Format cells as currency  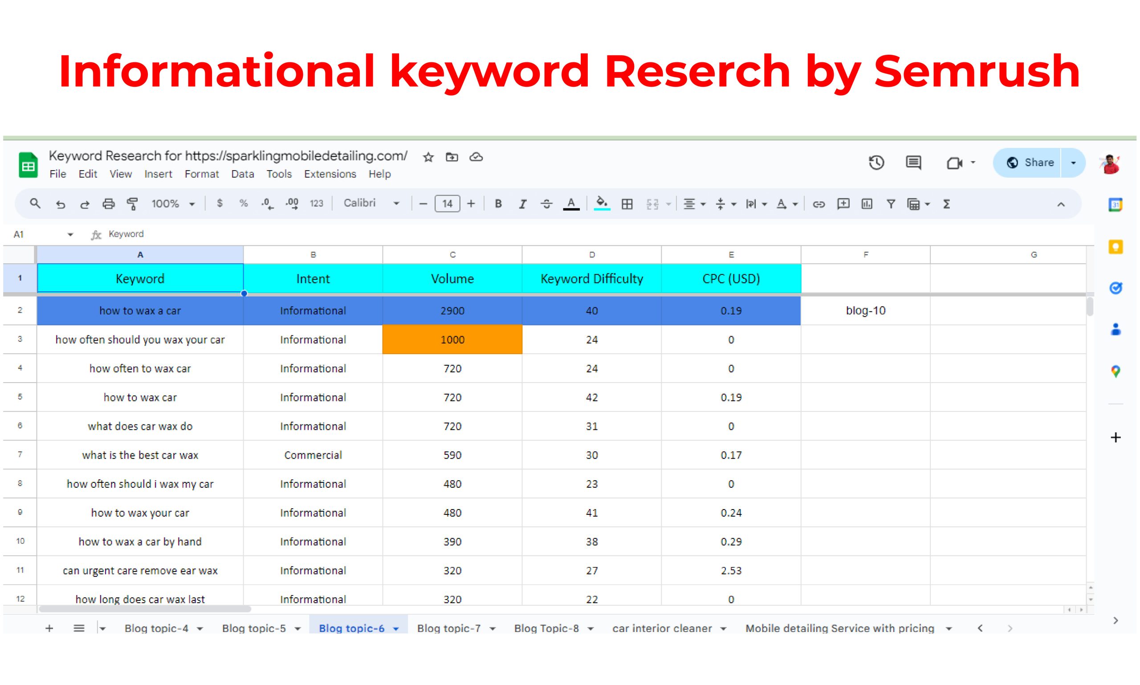click(x=220, y=204)
